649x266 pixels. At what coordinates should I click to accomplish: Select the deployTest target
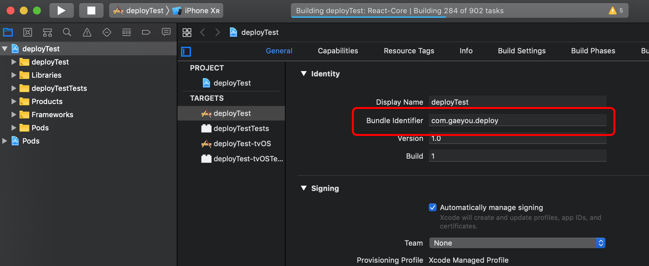pyautogui.click(x=231, y=113)
